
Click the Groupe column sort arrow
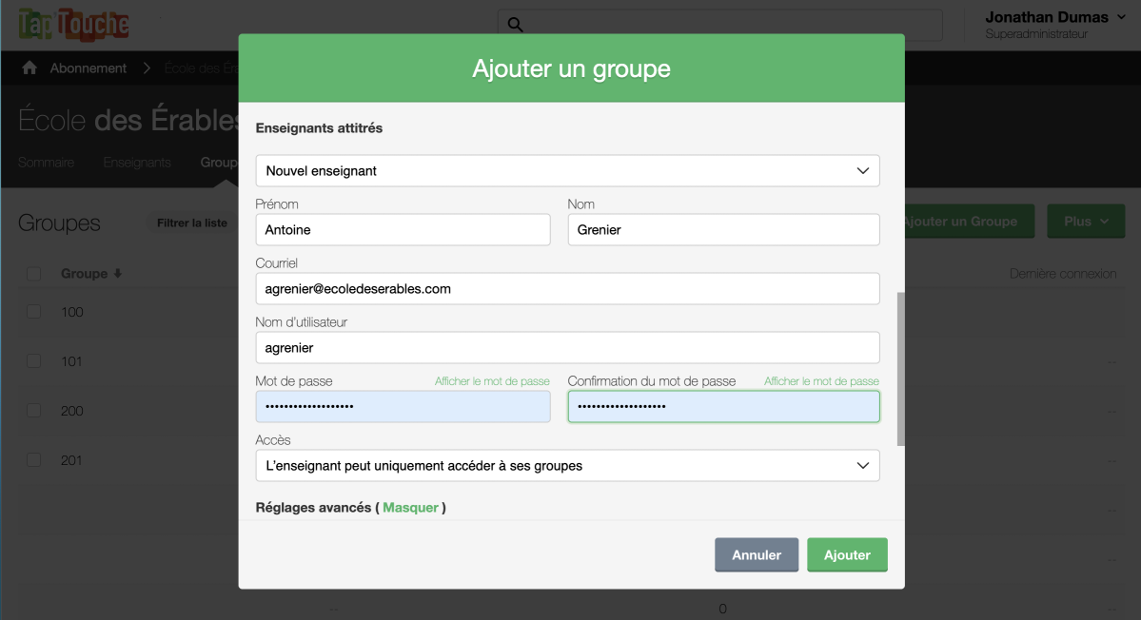pyautogui.click(x=118, y=274)
